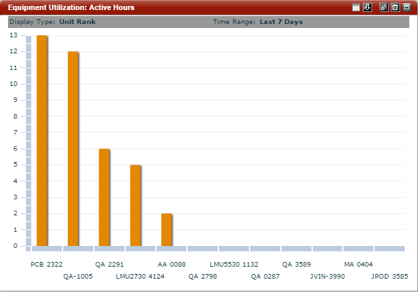
Task: Select the LMU2730 4124 orange bar
Action: (x=135, y=205)
